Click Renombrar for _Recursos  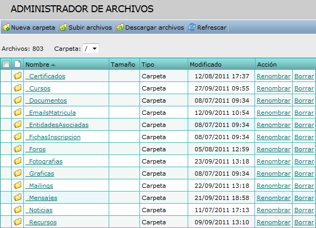tap(274, 222)
